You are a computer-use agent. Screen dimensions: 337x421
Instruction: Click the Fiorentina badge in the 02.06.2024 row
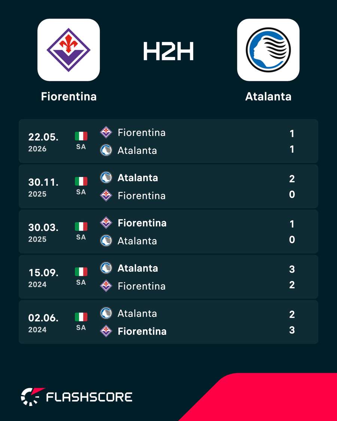(106, 331)
